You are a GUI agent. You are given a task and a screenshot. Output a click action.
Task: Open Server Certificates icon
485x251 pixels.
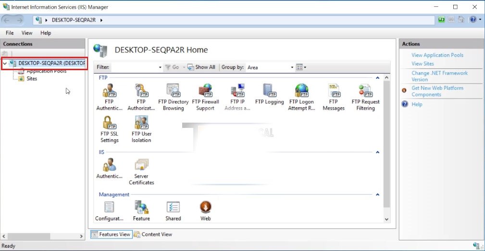pyautogui.click(x=141, y=172)
